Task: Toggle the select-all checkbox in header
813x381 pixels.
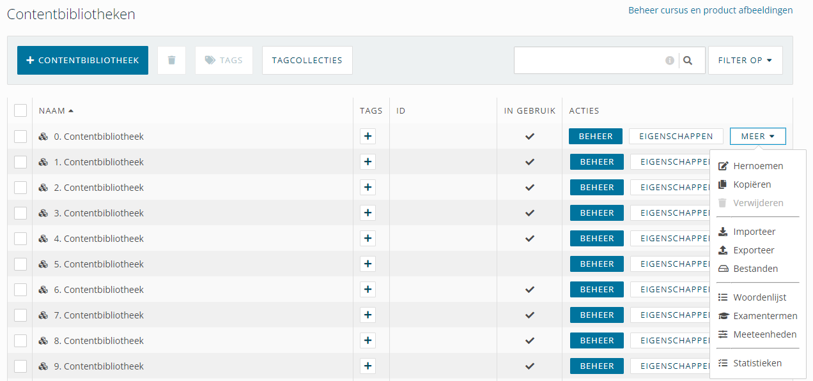Action: click(20, 110)
